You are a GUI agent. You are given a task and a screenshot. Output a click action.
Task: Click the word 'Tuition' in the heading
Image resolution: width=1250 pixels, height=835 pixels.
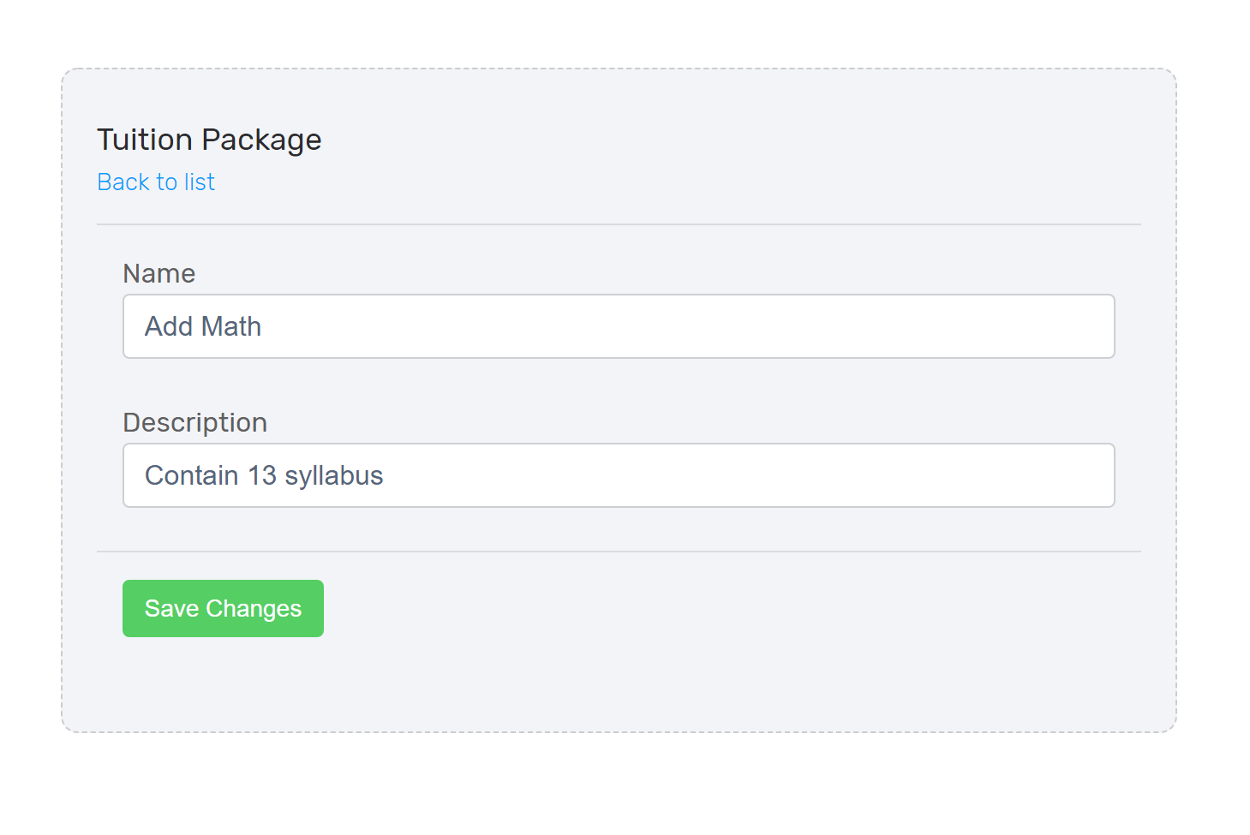click(x=145, y=140)
